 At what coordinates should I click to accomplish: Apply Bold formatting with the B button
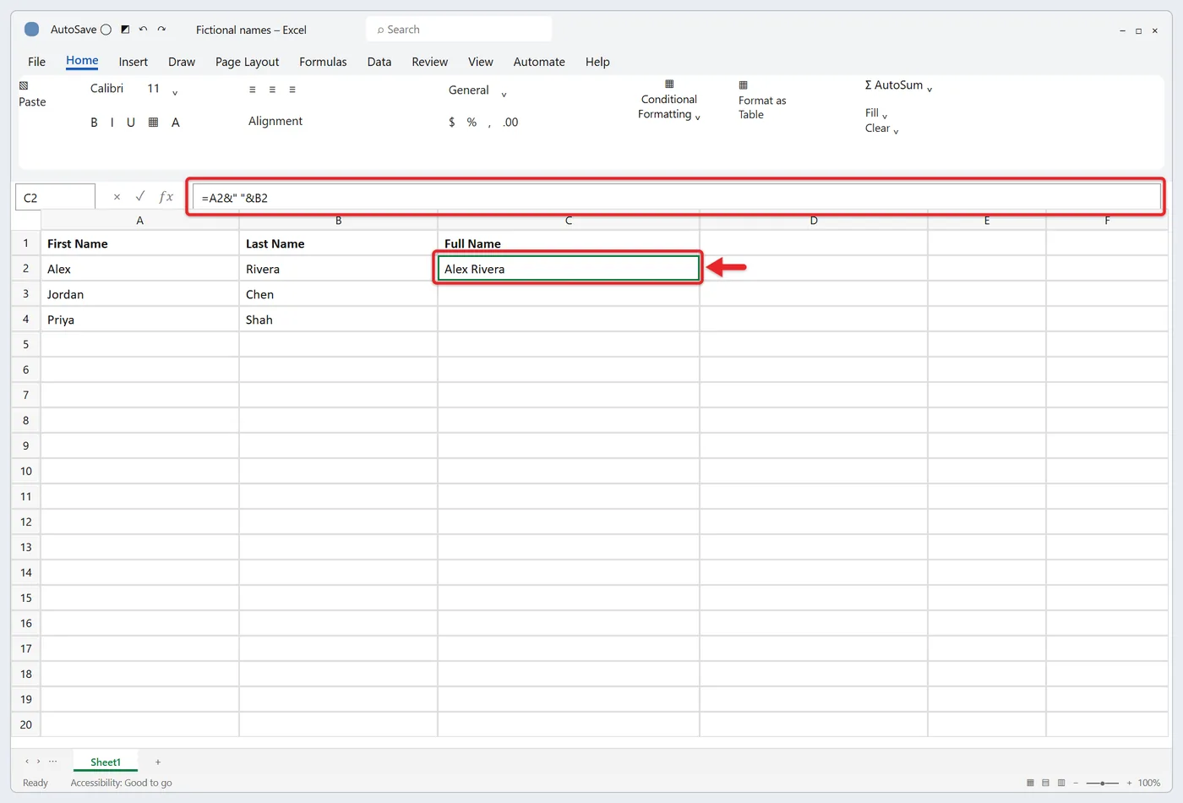(94, 123)
